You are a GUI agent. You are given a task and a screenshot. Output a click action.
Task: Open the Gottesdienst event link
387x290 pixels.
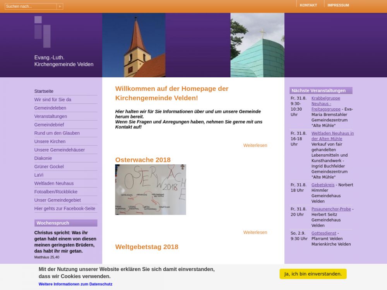pyautogui.click(x=324, y=234)
